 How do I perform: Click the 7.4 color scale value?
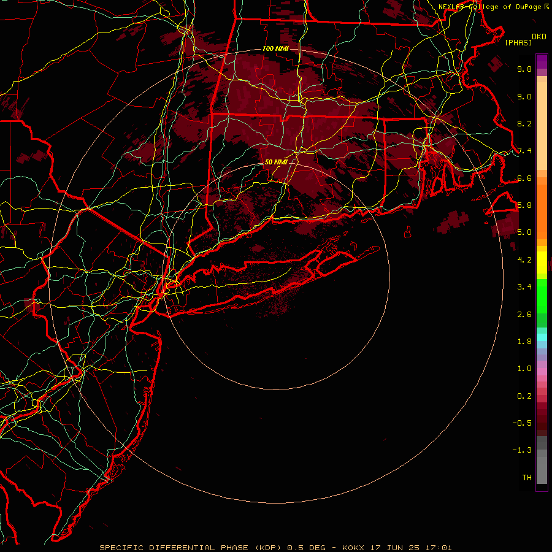point(524,151)
